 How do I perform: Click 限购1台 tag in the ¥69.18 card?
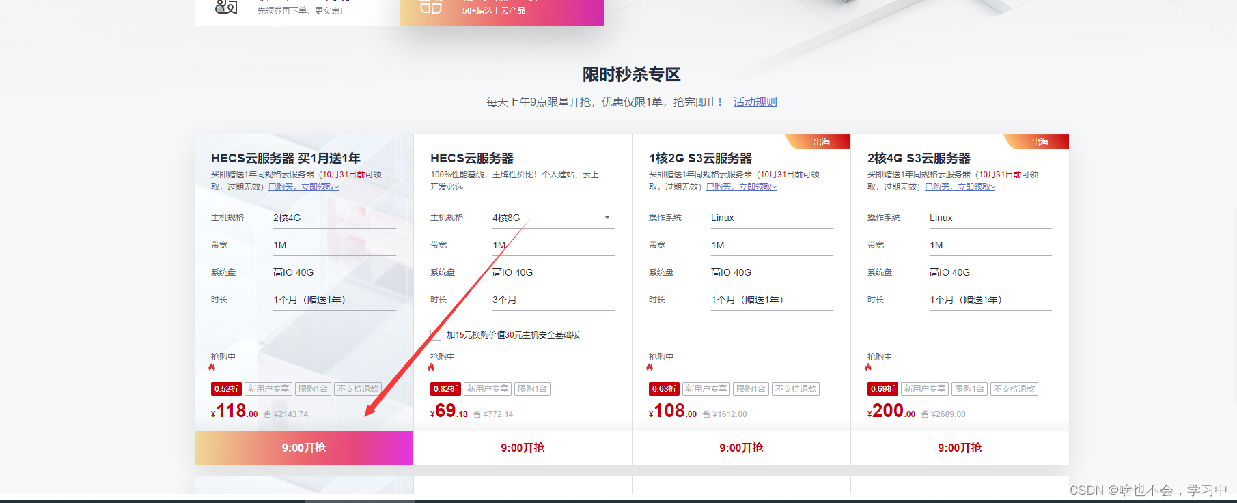(x=533, y=389)
